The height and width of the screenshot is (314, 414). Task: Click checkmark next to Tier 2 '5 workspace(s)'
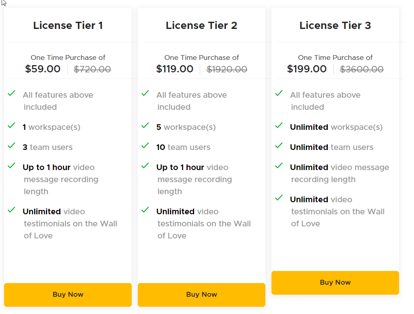[145, 125]
